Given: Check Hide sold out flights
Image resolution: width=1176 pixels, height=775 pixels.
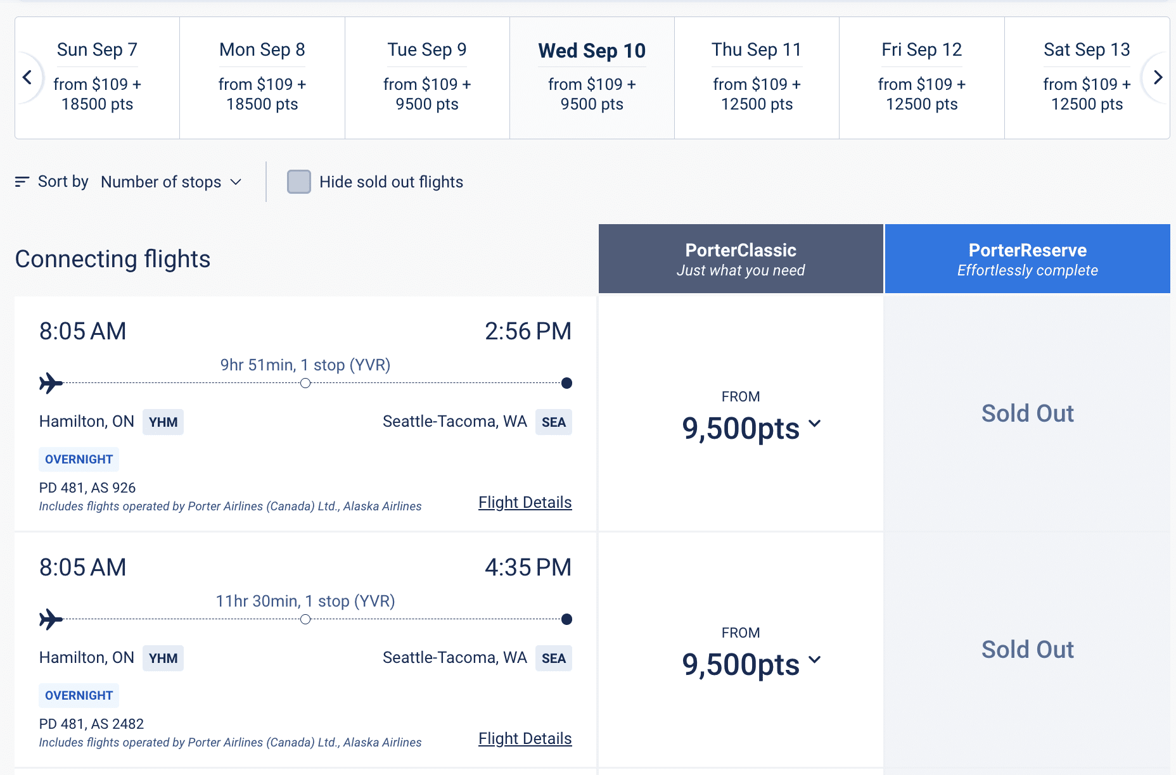Looking at the screenshot, I should (299, 182).
